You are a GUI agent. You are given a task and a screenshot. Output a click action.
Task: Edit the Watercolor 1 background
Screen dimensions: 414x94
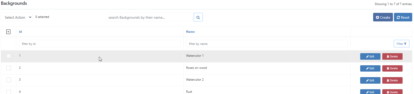(x=370, y=56)
